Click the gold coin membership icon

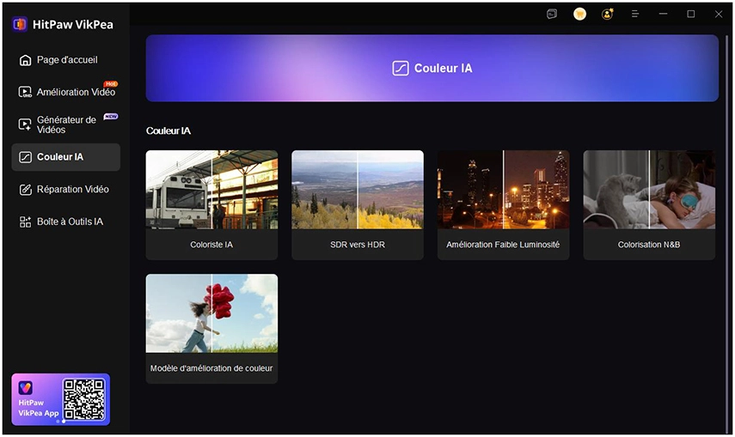pyautogui.click(x=579, y=14)
